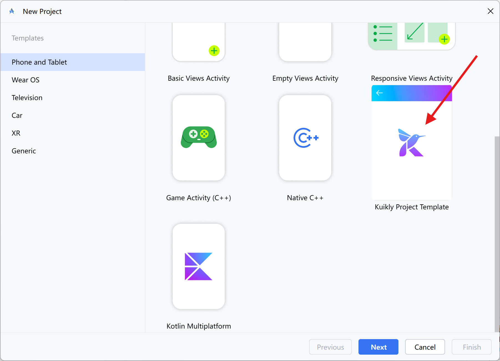
Task: Click the templates vertical scrollbar thumb
Action: point(497,234)
